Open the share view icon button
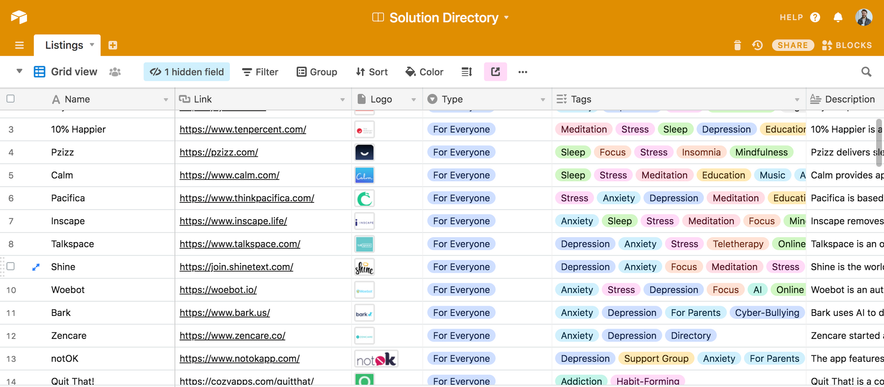884x387 pixels. 495,72
